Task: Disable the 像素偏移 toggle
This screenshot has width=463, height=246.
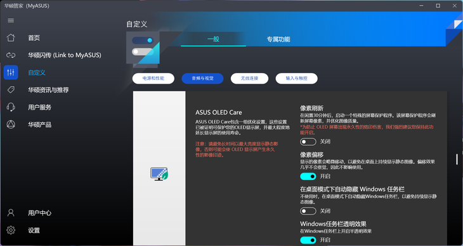Action: click(x=308, y=176)
